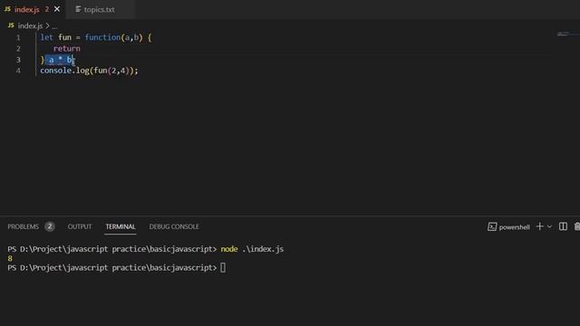
Task: Click the console.log statement on line 4
Action: [89, 71]
